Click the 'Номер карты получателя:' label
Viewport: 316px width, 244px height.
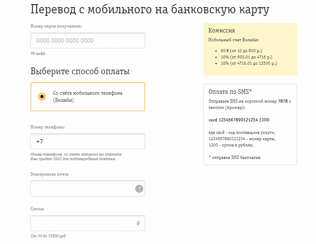coord(56,26)
